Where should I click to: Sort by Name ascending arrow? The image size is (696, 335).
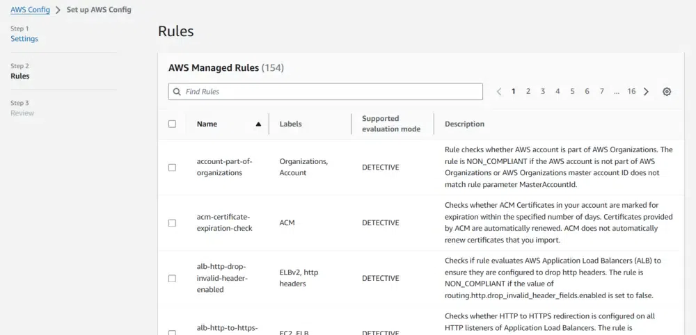258,124
